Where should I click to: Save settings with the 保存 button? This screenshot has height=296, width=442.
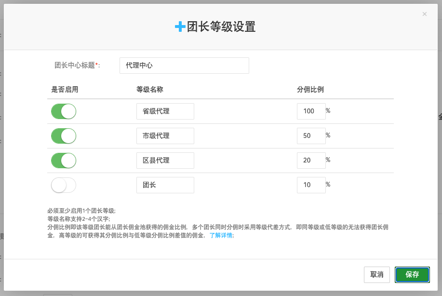click(412, 274)
